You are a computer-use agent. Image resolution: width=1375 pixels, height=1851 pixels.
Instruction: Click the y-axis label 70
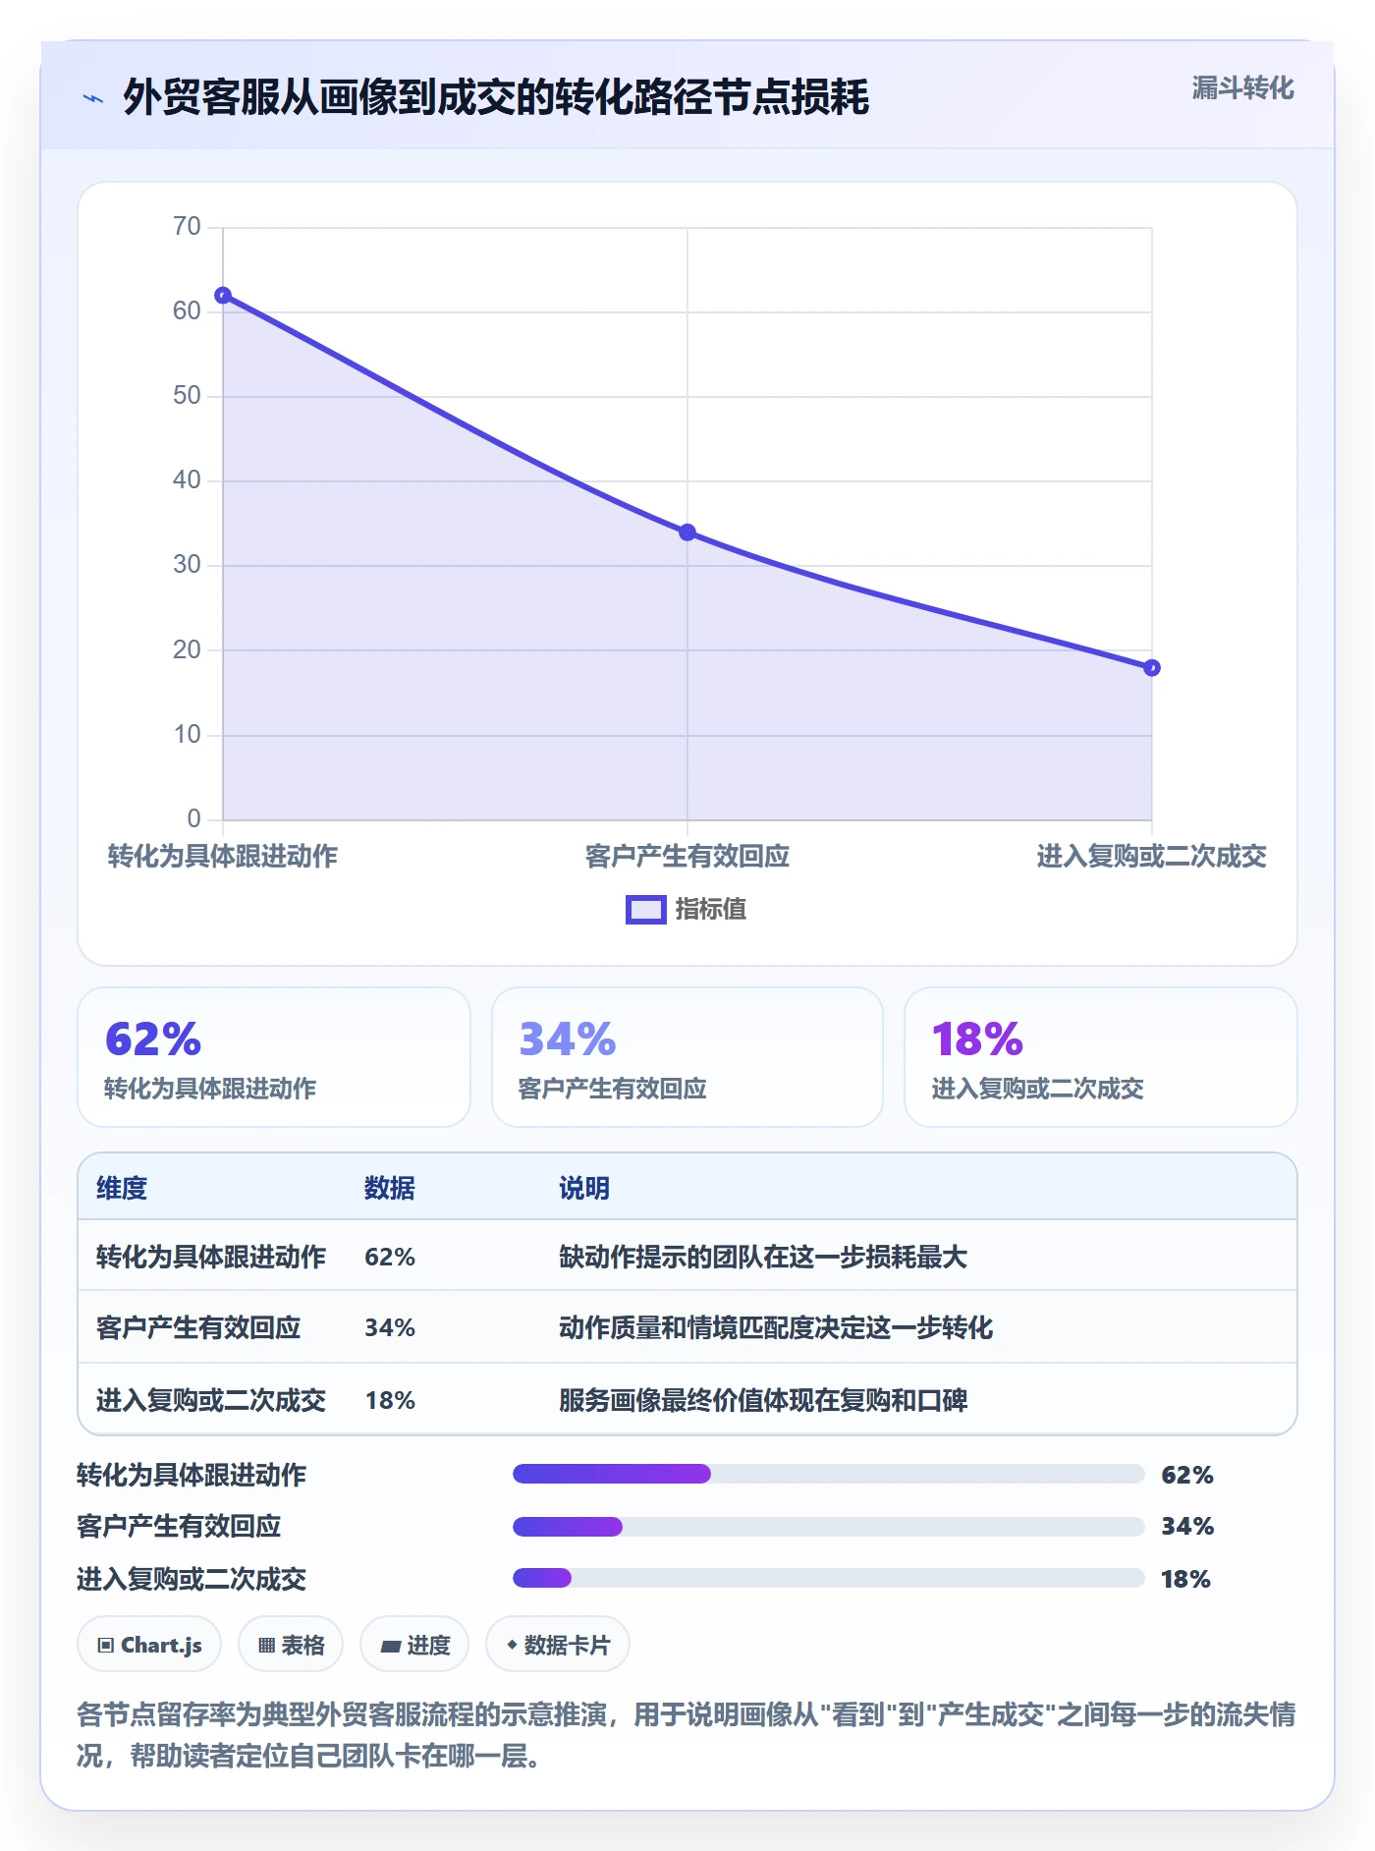(187, 227)
